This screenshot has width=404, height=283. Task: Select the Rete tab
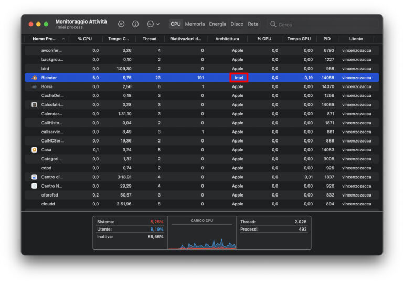(x=253, y=24)
